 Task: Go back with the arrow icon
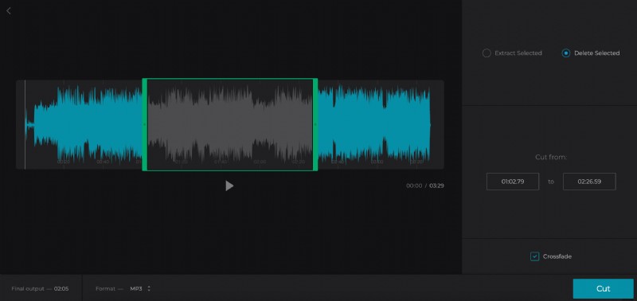[x=9, y=11]
